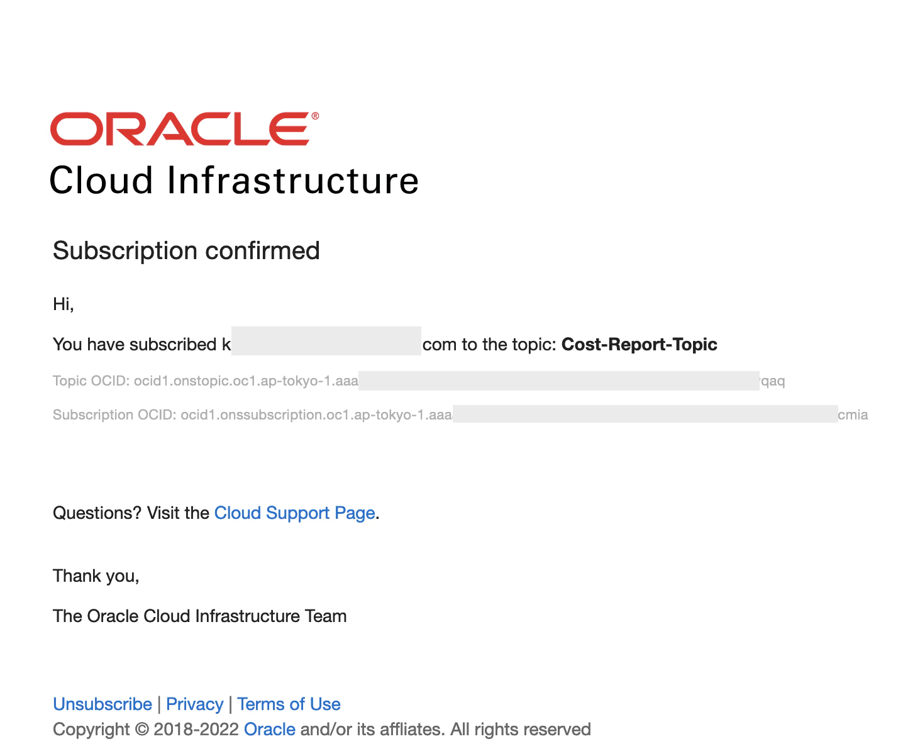Click the 'Hi,' greeting line
903x756 pixels.
pyautogui.click(x=64, y=304)
